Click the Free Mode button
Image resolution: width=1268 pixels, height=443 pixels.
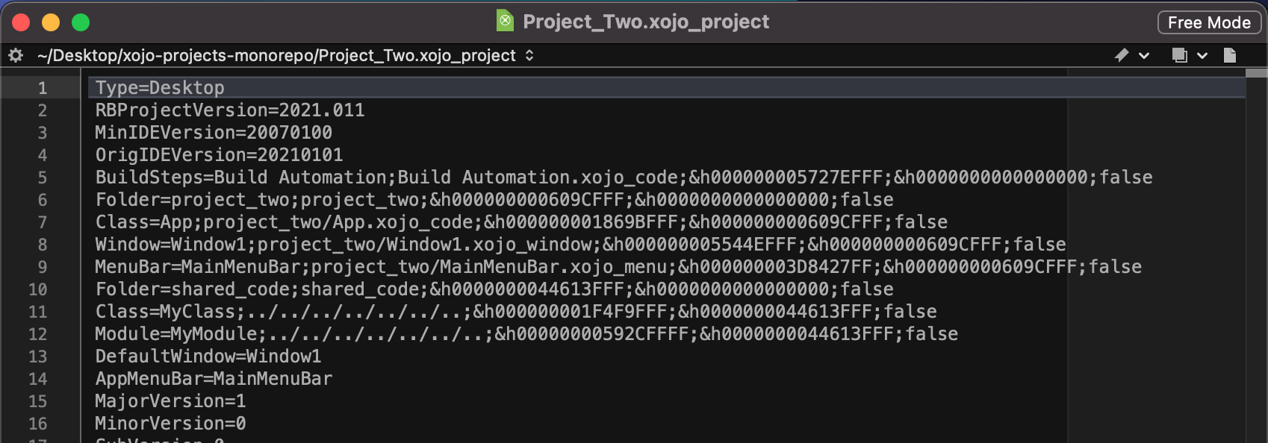coord(1209,22)
